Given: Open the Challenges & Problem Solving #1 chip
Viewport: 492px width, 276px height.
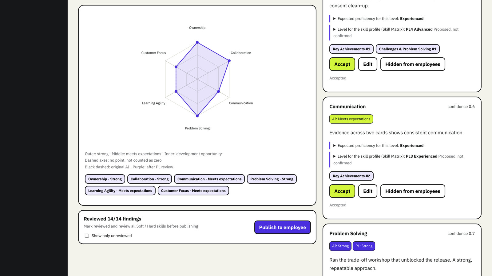Looking at the screenshot, I should click(408, 49).
